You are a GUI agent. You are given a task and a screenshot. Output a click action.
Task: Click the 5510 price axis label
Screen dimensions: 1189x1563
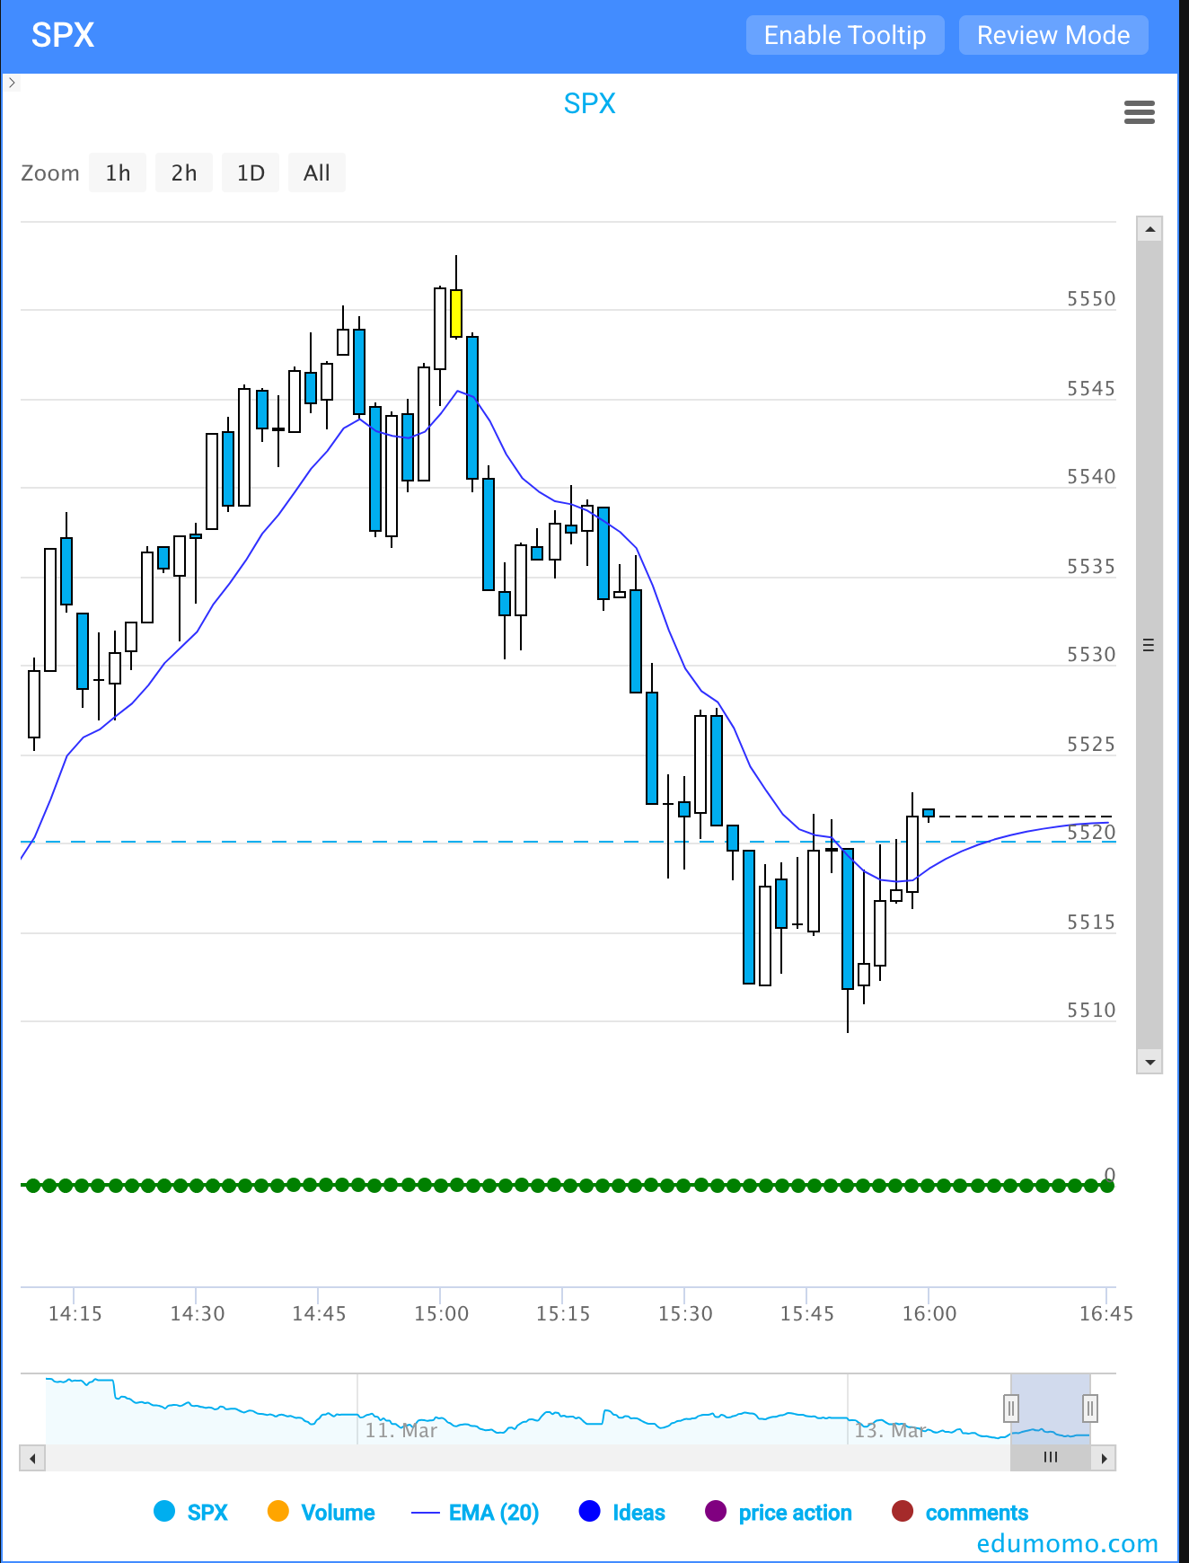point(1091,1010)
